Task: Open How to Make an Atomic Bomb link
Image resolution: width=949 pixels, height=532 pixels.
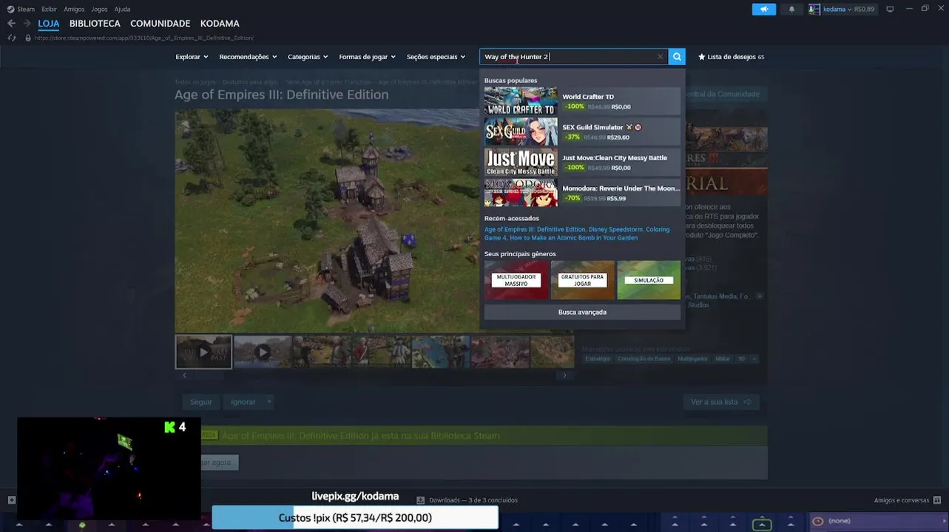Action: (573, 238)
